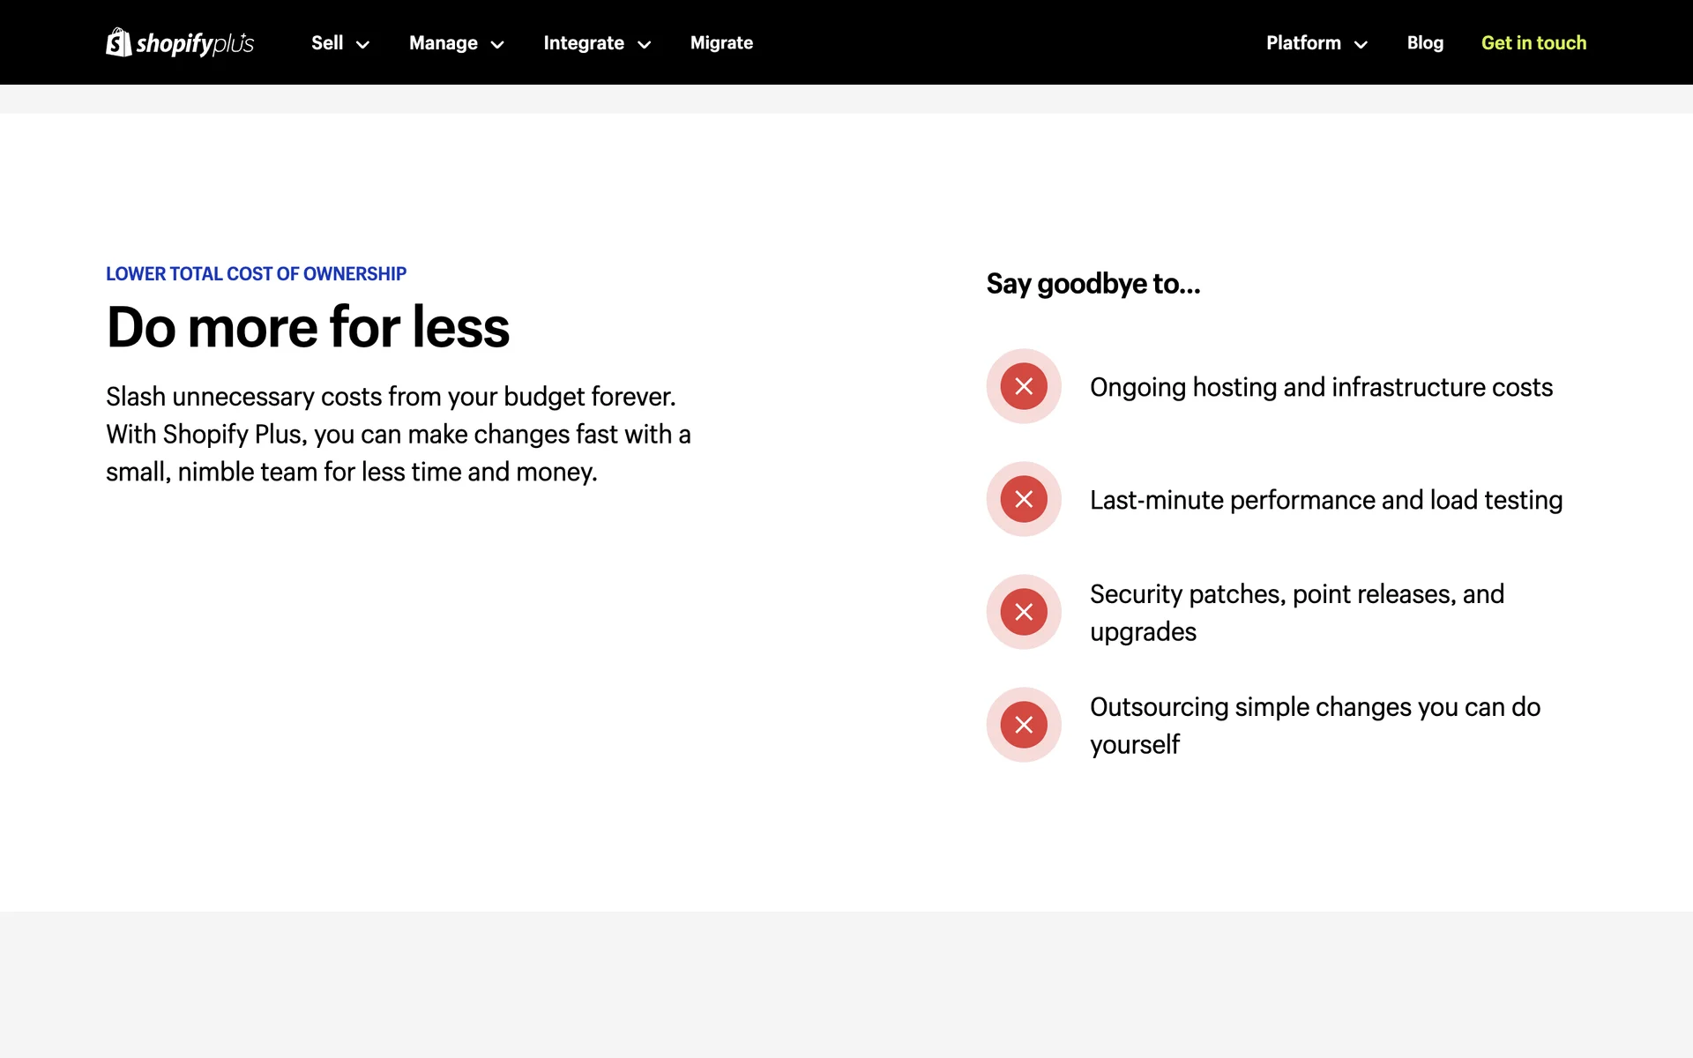1693x1058 pixels.
Task: Open the Blog nav link
Action: click(x=1425, y=42)
